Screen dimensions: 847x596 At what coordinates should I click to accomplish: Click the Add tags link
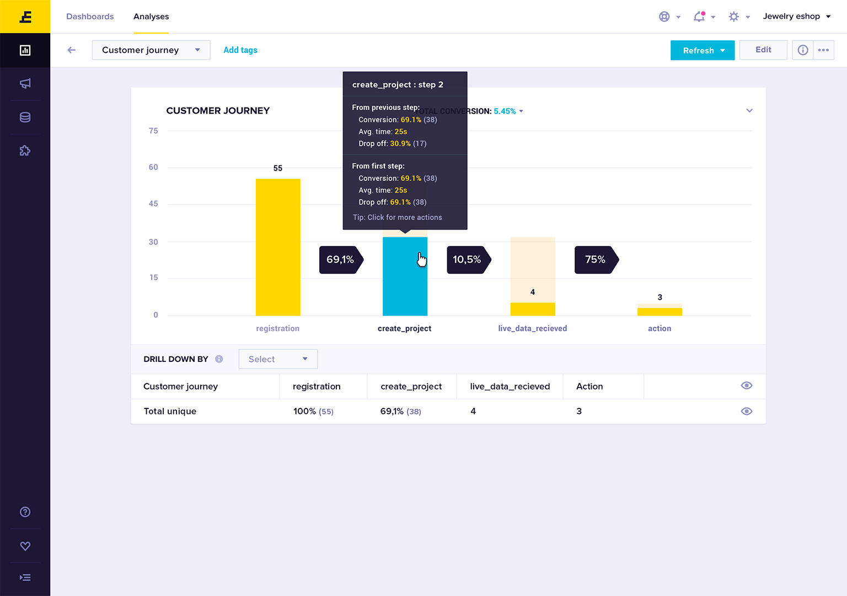[x=240, y=50]
